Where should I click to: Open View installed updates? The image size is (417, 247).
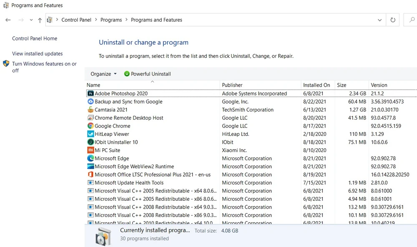pyautogui.click(x=37, y=54)
